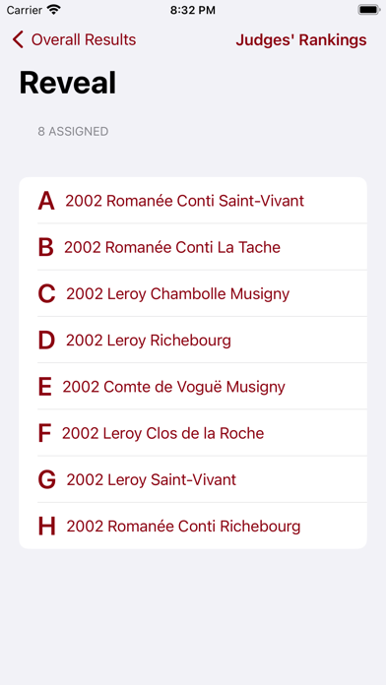Open 2002 Romanée Conti La Tache entry
This screenshot has height=685, width=386.
click(193, 247)
